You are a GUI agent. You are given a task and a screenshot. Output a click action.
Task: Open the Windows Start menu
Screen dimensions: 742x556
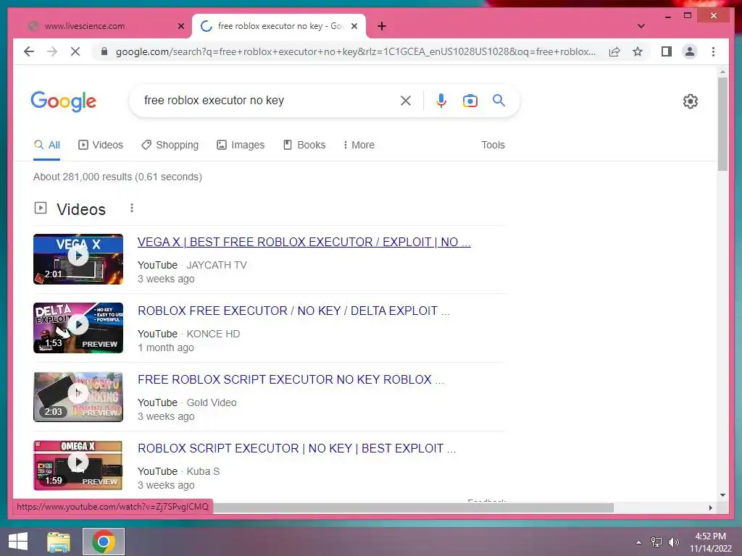click(18, 542)
